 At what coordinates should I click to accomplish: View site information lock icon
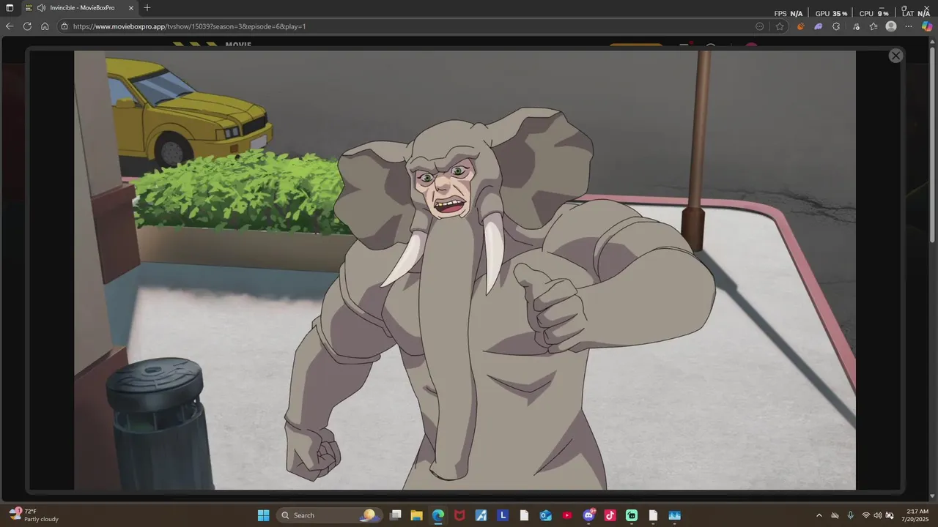click(64, 26)
